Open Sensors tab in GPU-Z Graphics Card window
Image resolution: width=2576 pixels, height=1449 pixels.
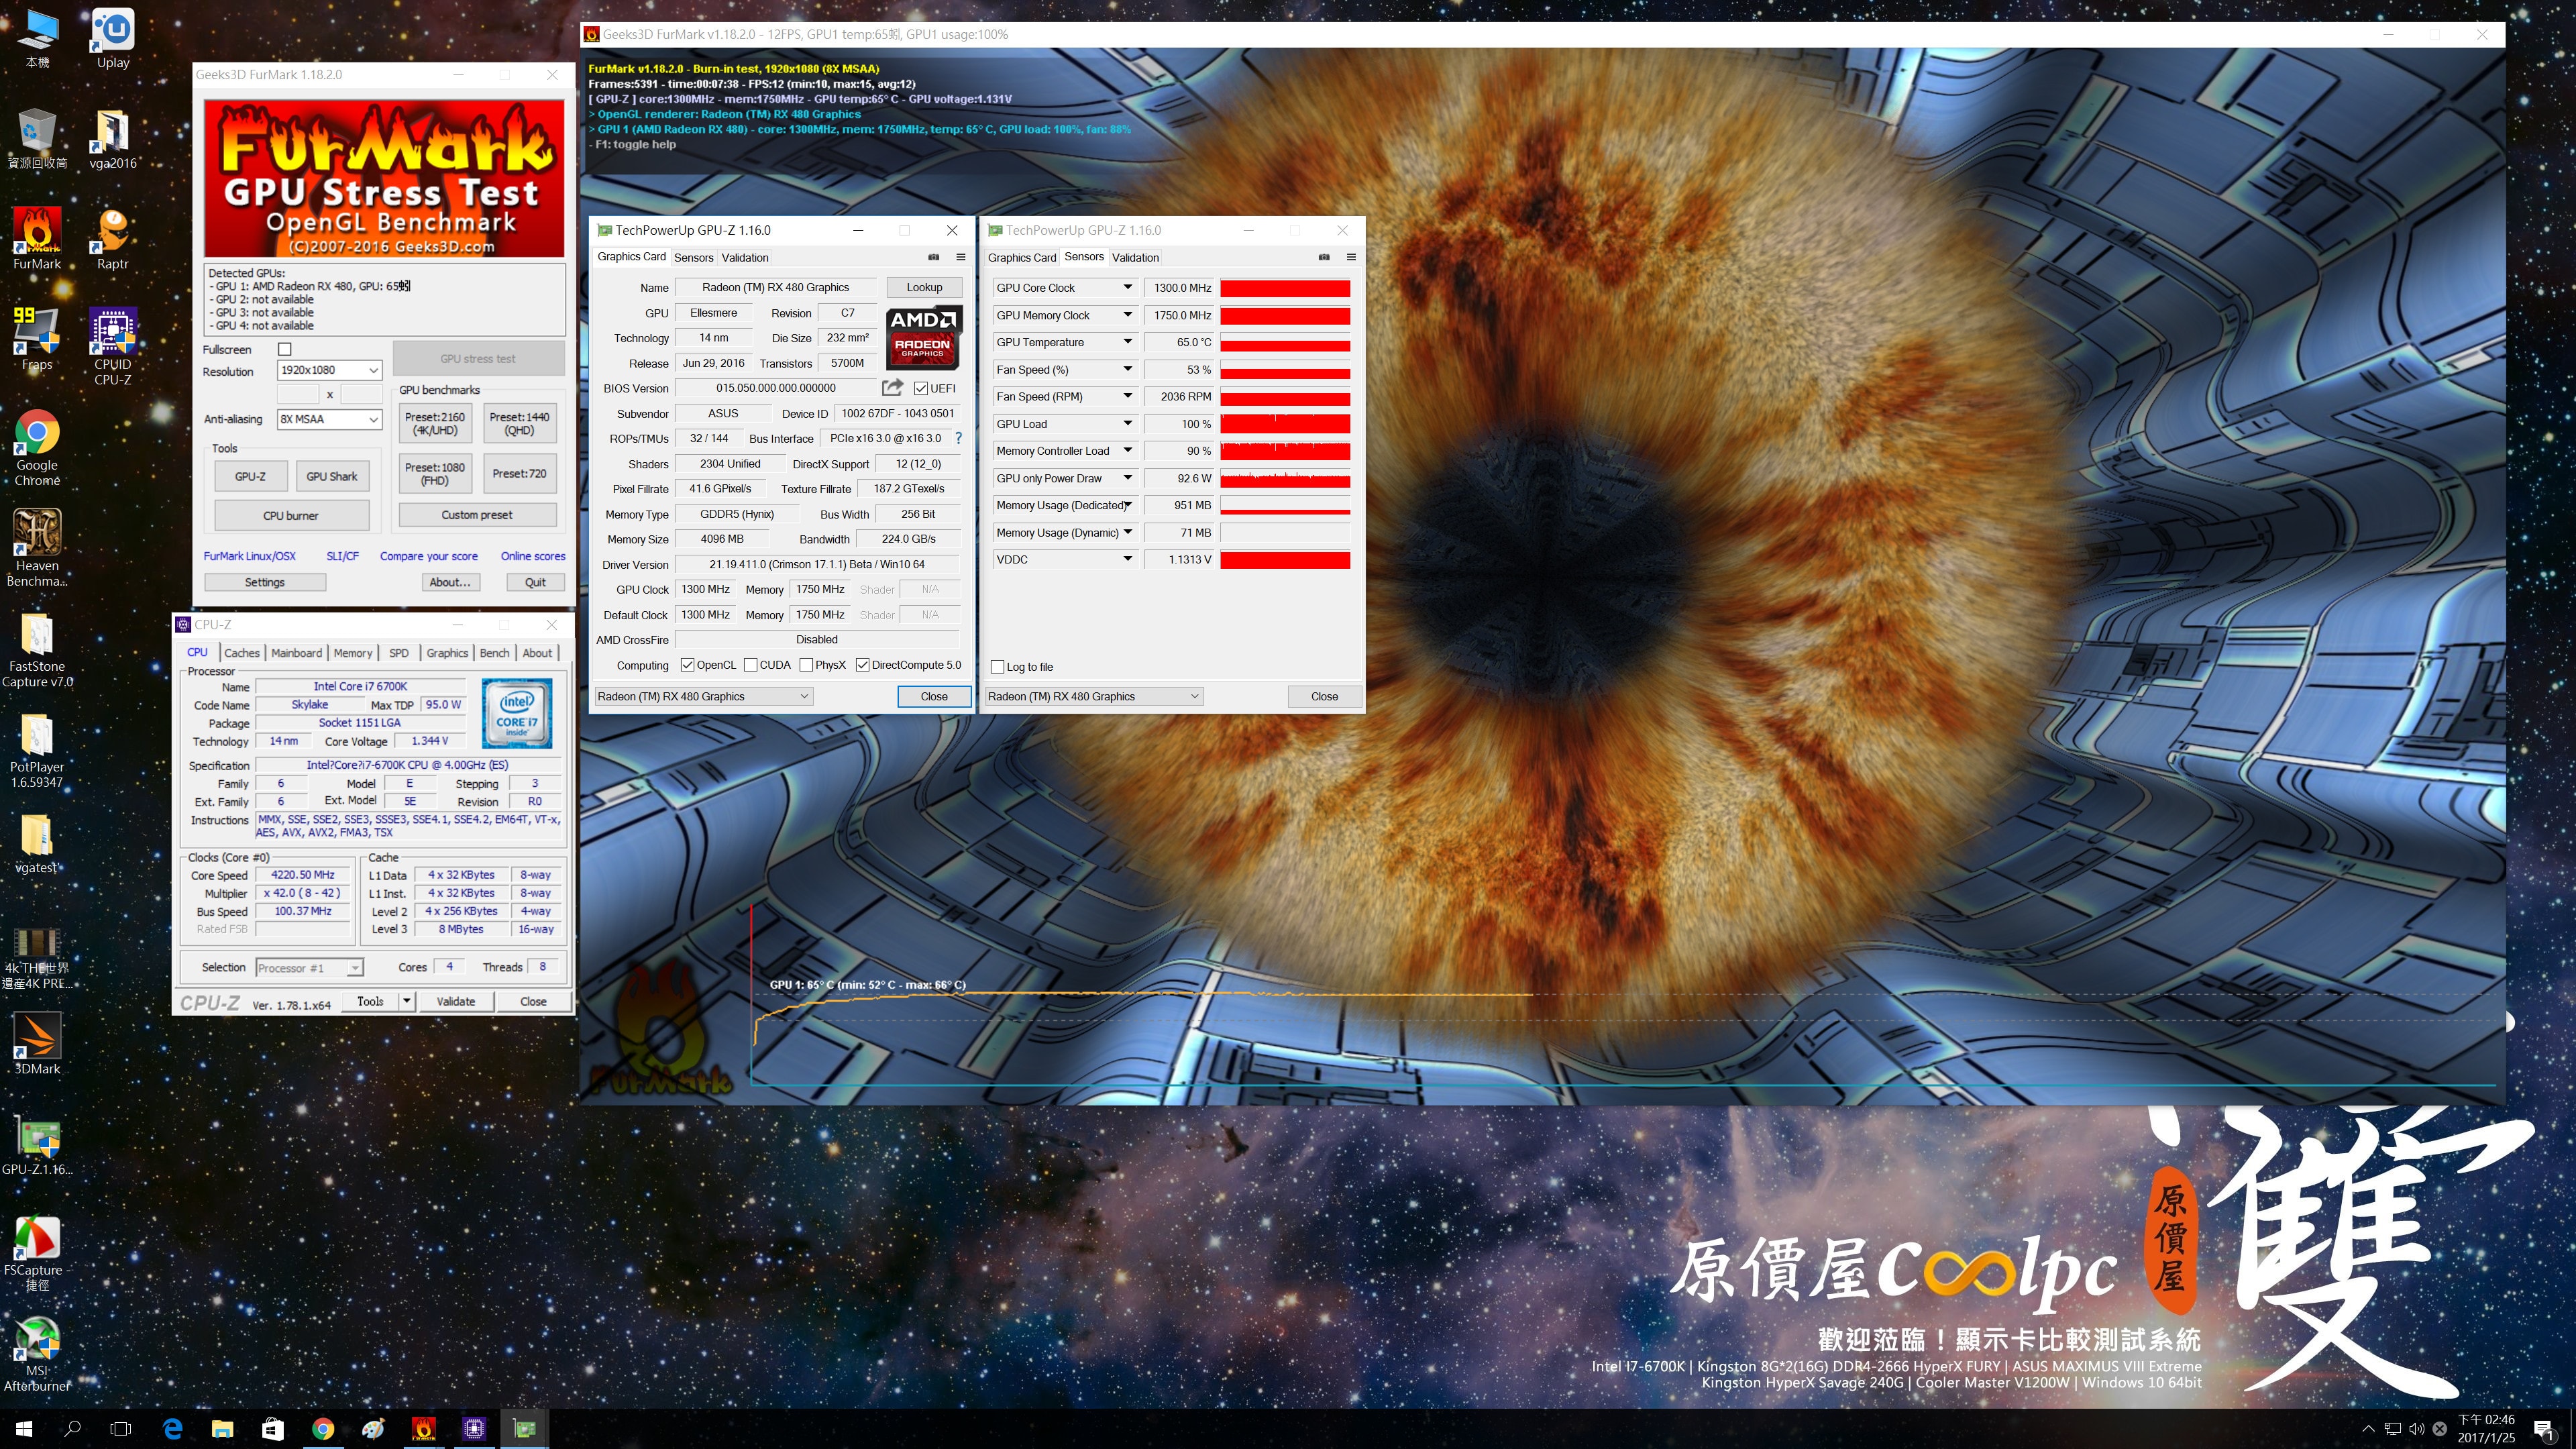693,257
